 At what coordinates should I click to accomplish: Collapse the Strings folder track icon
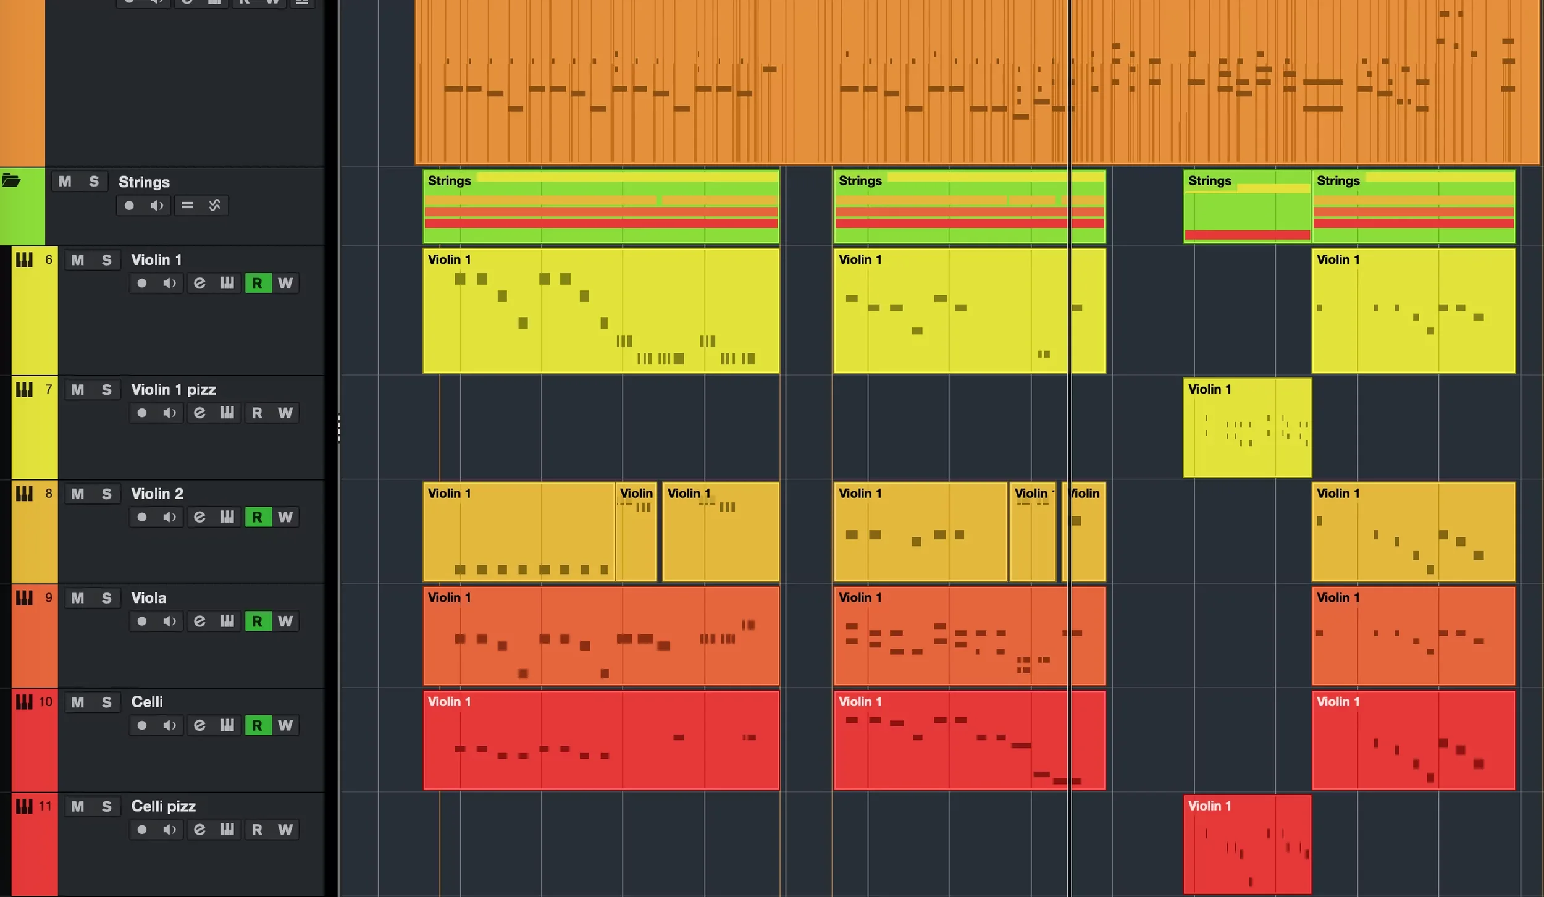tap(11, 181)
